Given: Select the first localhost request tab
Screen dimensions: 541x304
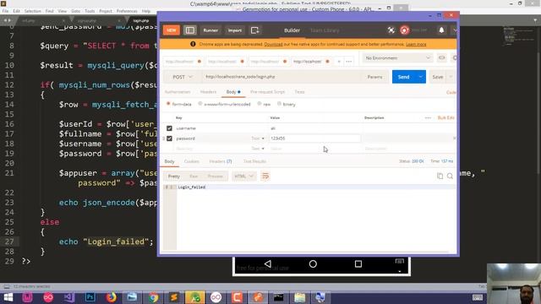Looking at the screenshot, I should 179,62.
